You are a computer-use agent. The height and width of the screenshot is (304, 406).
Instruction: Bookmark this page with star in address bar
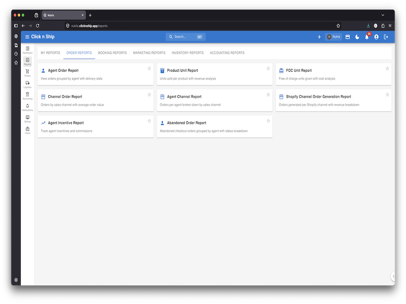tap(338, 26)
